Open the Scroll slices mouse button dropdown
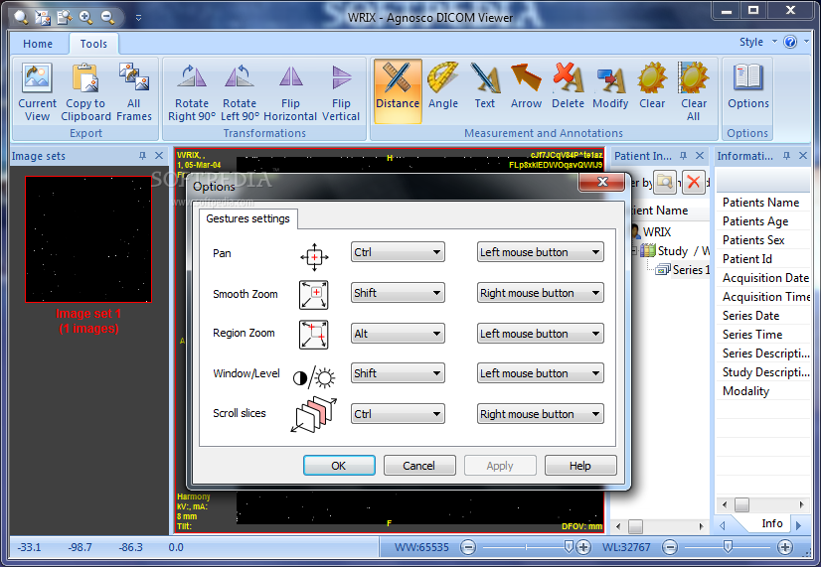 pos(540,414)
